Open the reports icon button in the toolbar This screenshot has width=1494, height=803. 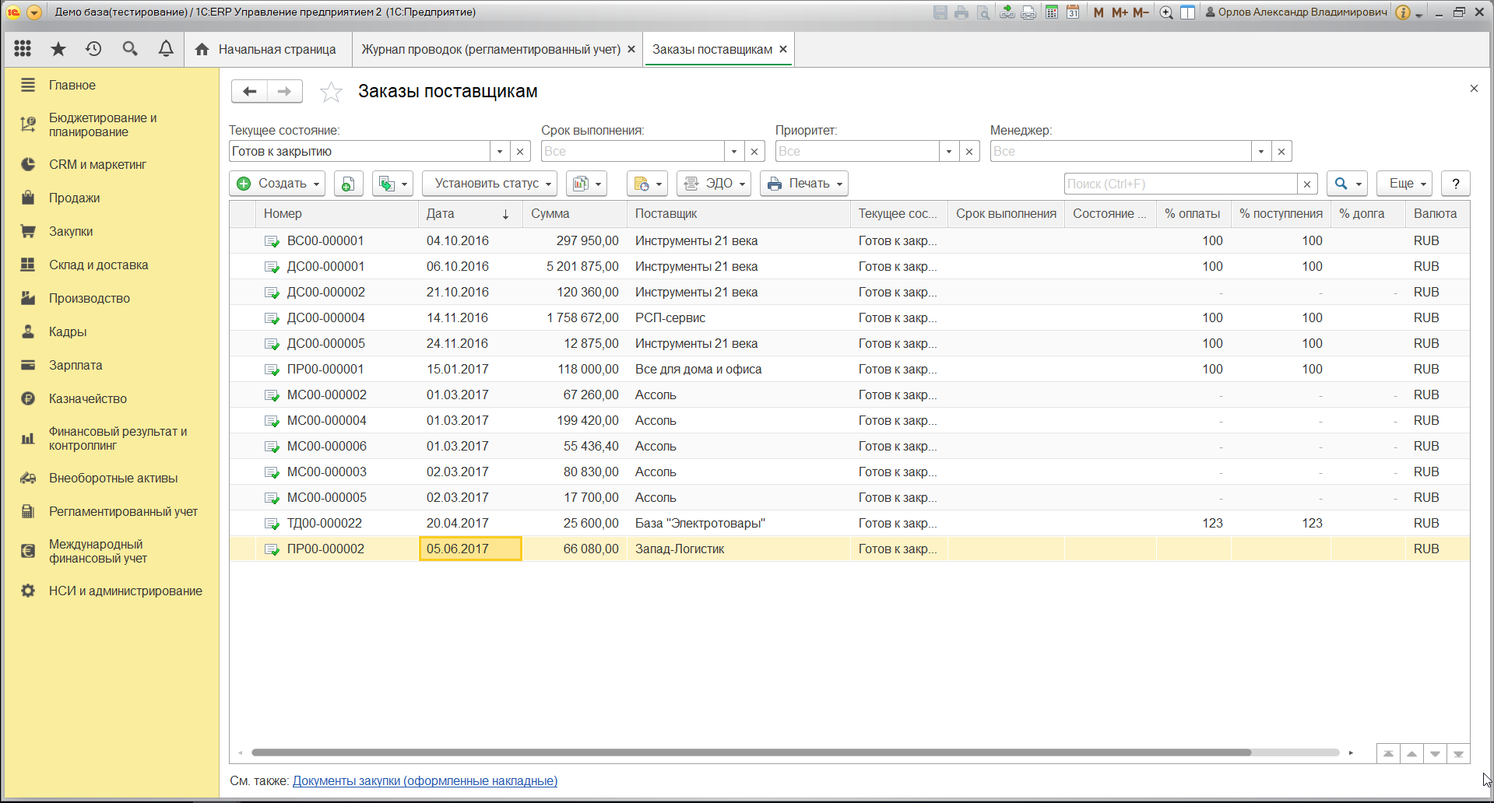586,184
